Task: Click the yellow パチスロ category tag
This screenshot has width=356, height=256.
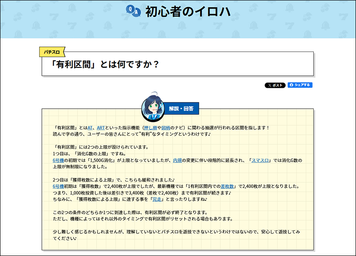Action: (x=53, y=52)
